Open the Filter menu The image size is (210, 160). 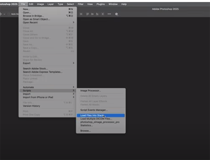pos(80,4)
